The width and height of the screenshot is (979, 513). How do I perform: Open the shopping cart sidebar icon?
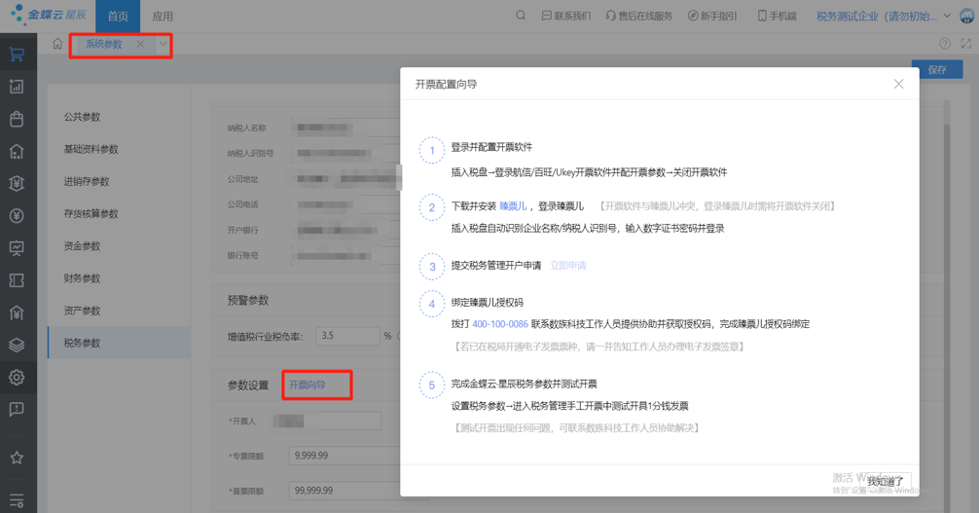click(x=17, y=55)
